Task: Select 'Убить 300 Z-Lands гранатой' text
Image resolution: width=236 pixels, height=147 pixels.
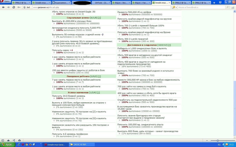Action: pyautogui.click(x=133, y=39)
